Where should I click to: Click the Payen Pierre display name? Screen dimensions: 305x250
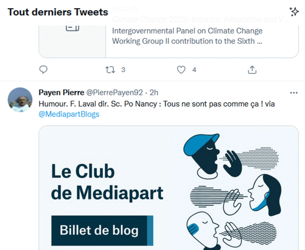tap(61, 93)
